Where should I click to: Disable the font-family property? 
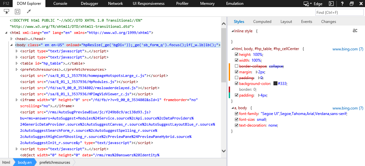point(237,114)
